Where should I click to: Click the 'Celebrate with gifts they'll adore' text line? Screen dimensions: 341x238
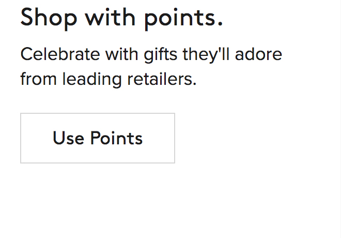151,54
